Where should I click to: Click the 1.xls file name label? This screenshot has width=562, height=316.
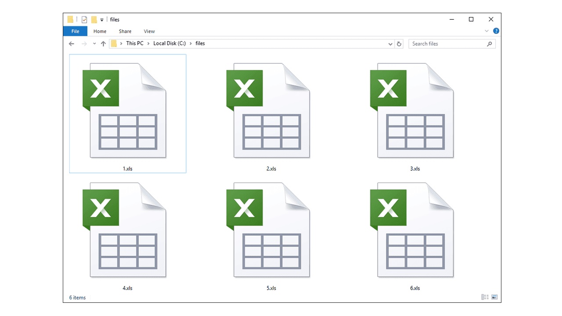coord(127,169)
